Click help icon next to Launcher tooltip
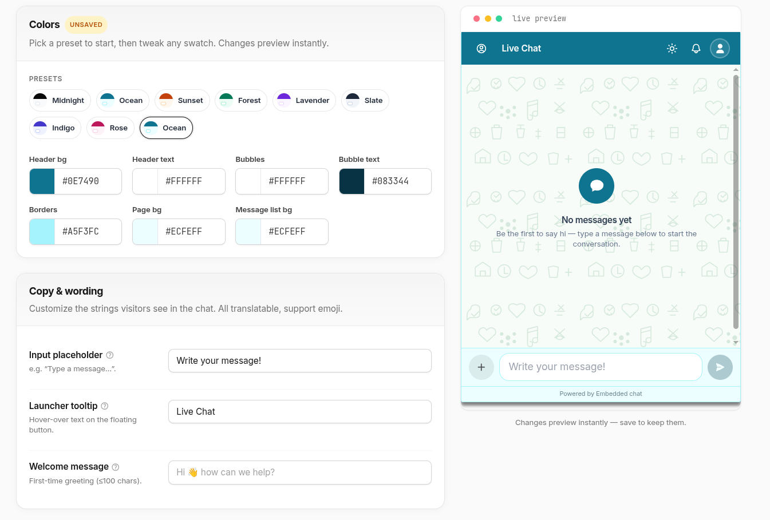770x520 pixels. [x=105, y=406]
